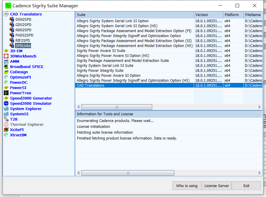
Task: Click the suite list scroll-right arrow
Action: click(260, 107)
